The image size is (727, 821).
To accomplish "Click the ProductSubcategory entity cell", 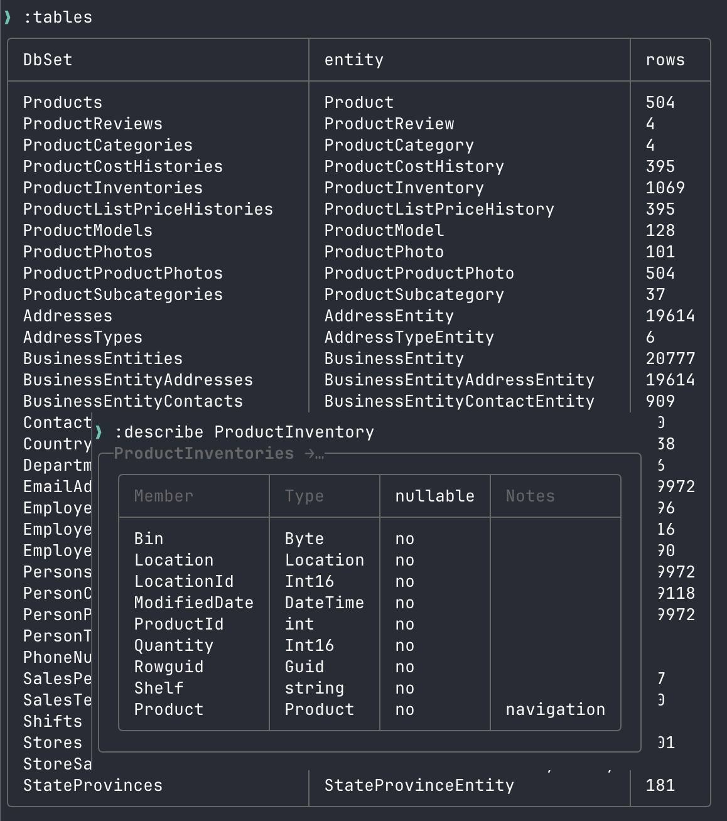I will coord(414,294).
